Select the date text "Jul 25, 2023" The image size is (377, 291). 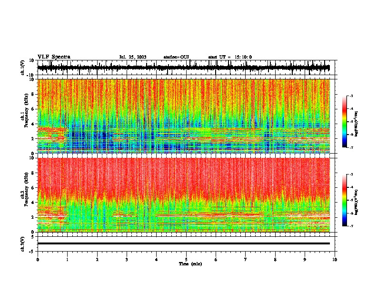(x=133, y=57)
